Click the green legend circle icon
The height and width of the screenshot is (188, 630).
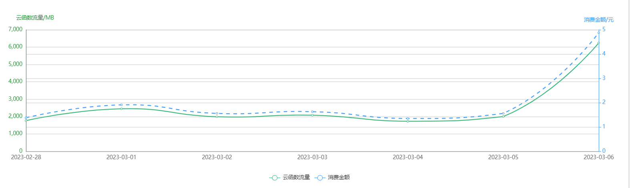(274, 178)
